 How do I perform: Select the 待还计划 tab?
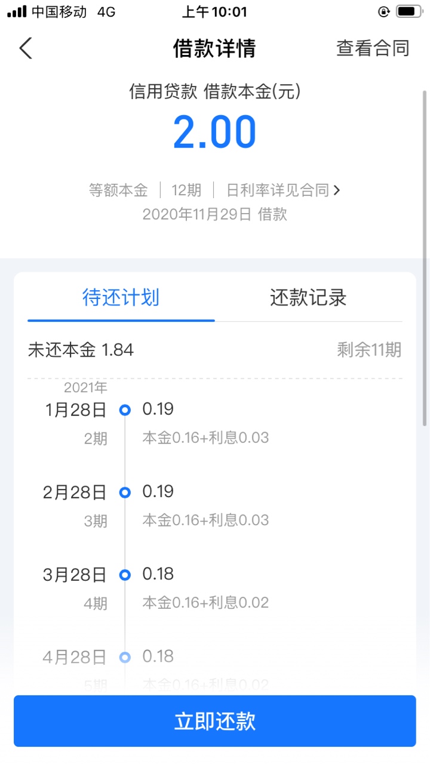[x=121, y=297]
